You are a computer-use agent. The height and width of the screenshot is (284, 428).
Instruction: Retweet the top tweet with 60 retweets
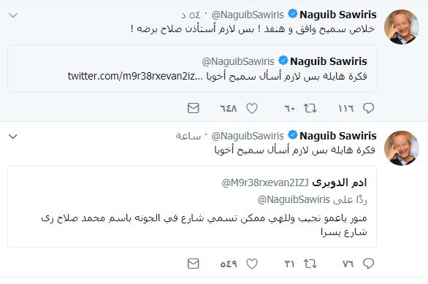click(x=310, y=108)
